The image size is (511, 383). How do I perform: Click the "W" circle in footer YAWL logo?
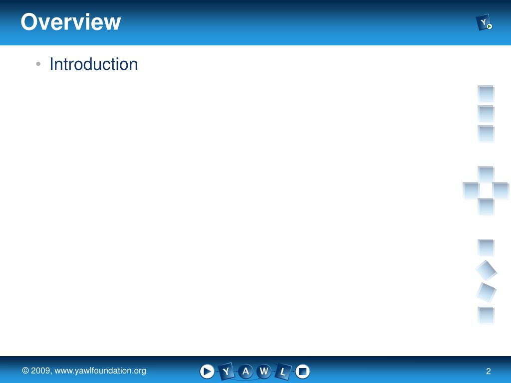(x=264, y=371)
